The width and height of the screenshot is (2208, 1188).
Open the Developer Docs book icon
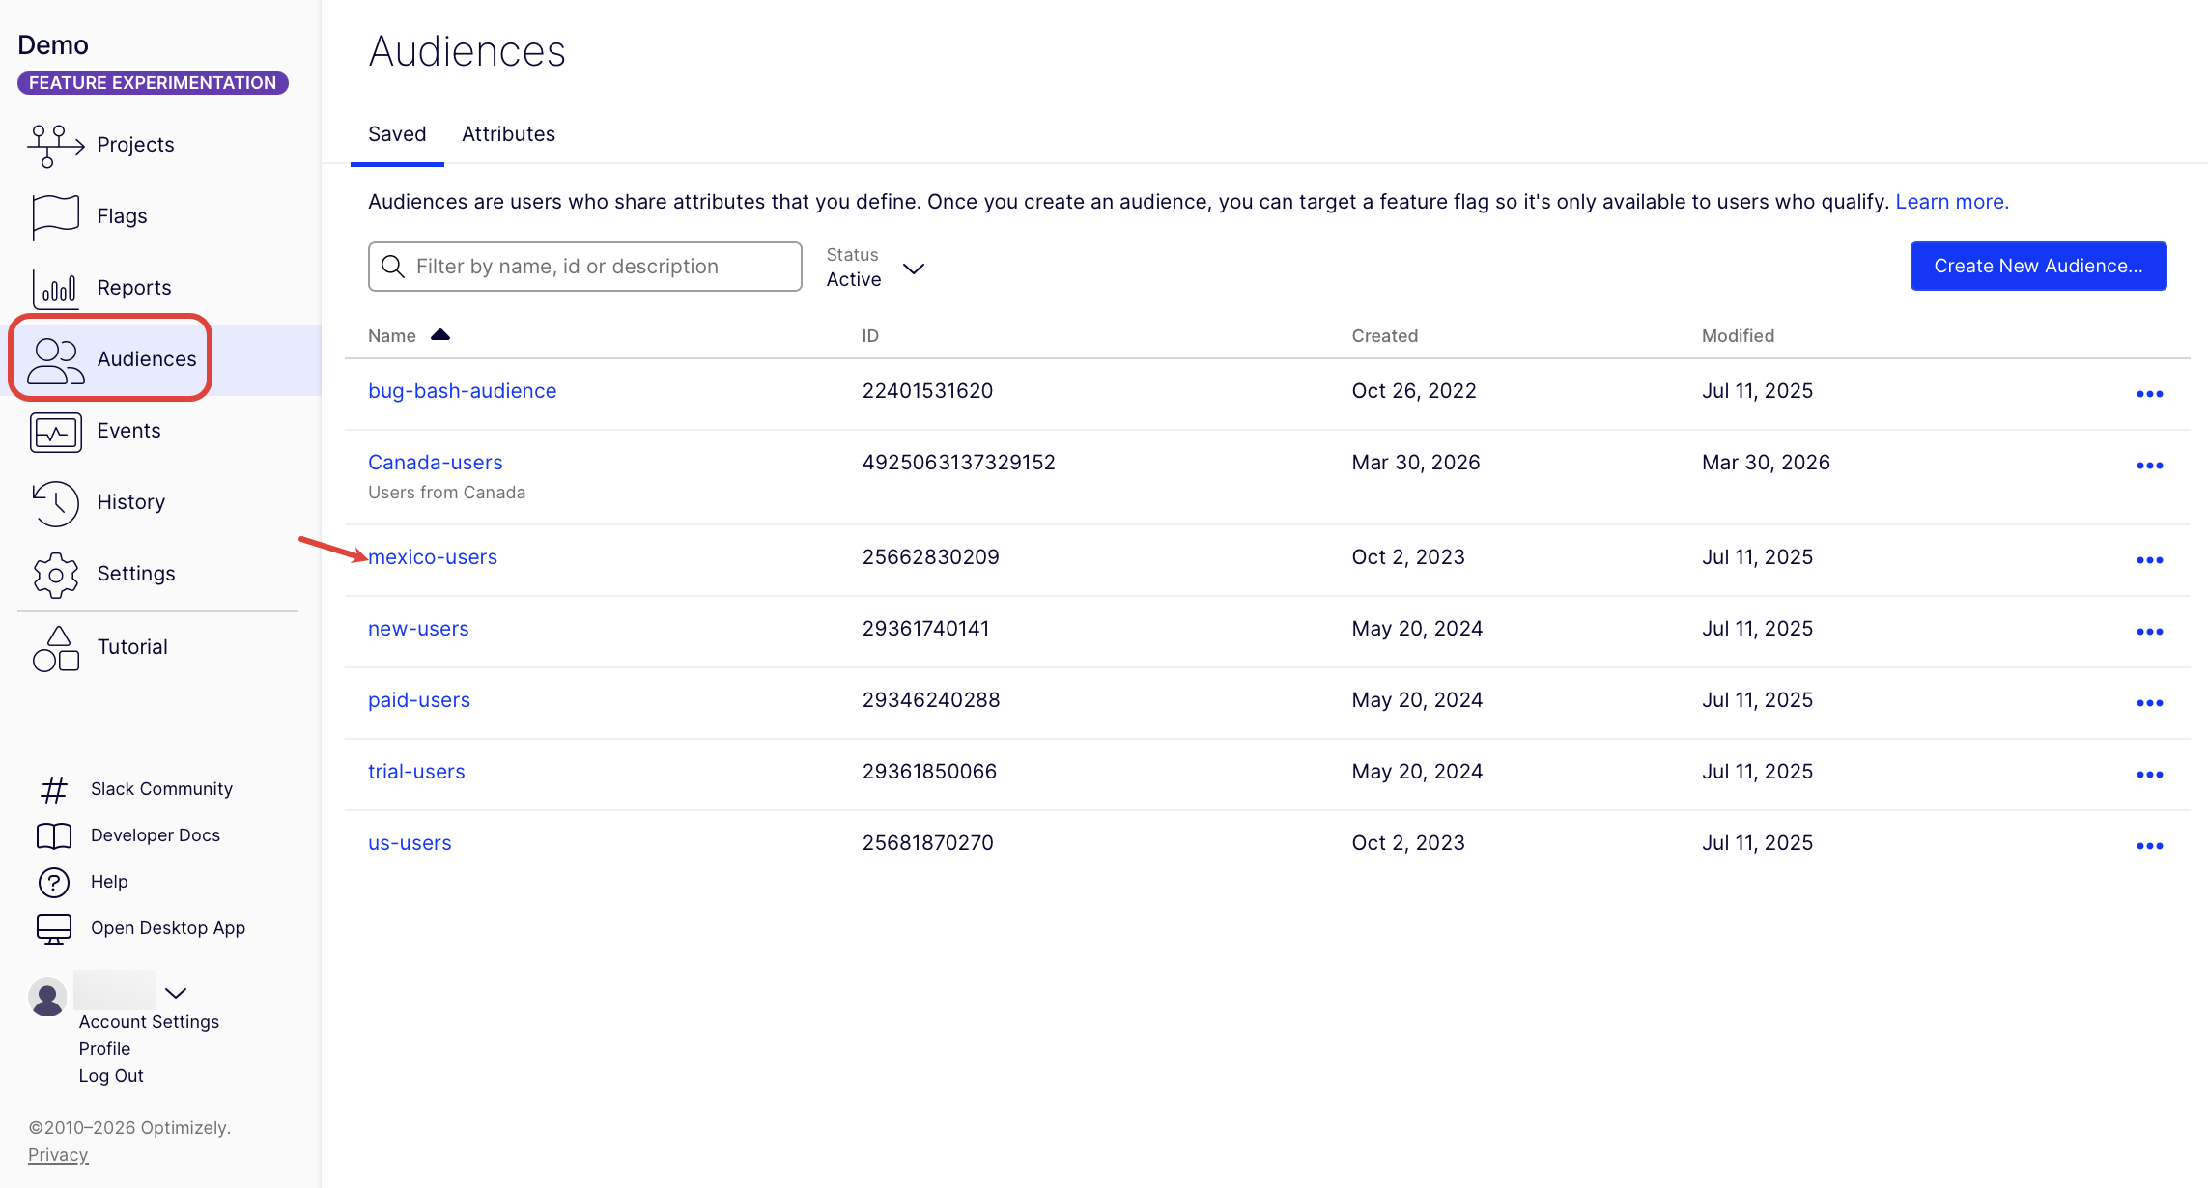[54, 835]
